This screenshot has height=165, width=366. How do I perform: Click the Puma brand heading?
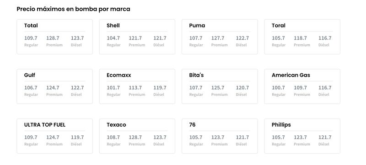(x=197, y=26)
